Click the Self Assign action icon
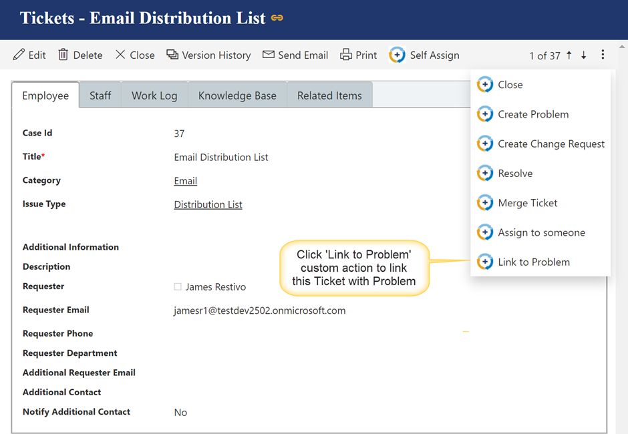 tap(397, 55)
